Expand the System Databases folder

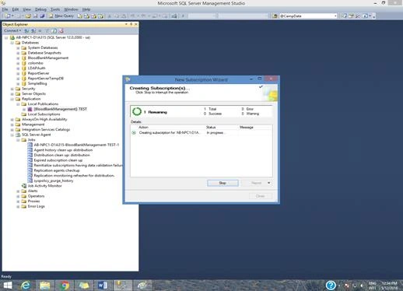coord(18,48)
